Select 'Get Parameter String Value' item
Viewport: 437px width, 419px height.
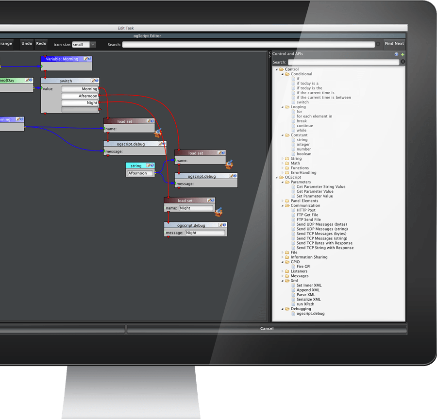tap(321, 187)
